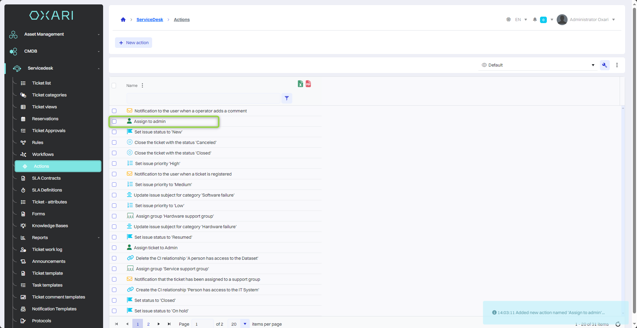Click the refresh icon in pagination bar
Image resolution: width=637 pixels, height=328 pixels.
[x=618, y=324]
